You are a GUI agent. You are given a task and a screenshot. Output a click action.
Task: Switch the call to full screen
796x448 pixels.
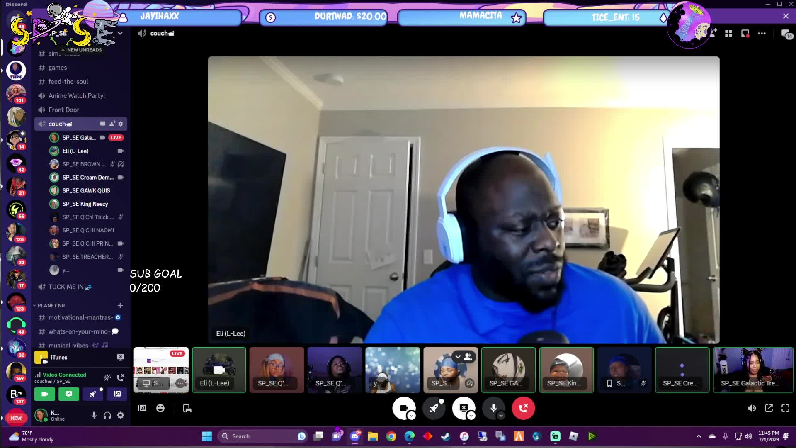(x=785, y=408)
